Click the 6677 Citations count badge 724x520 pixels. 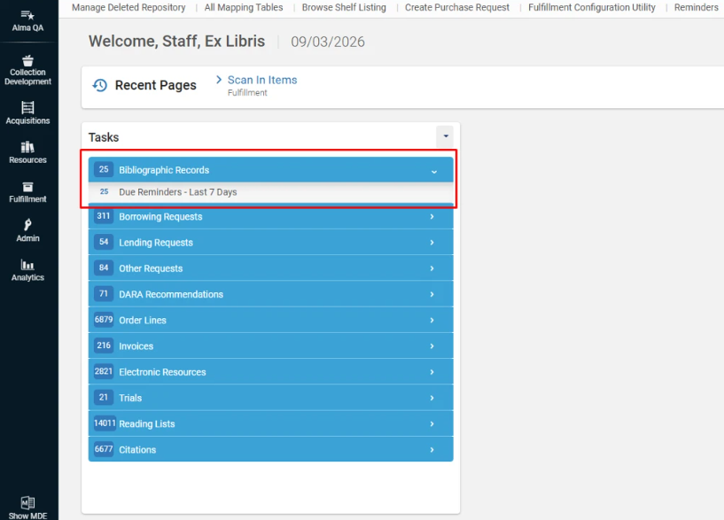(x=104, y=449)
